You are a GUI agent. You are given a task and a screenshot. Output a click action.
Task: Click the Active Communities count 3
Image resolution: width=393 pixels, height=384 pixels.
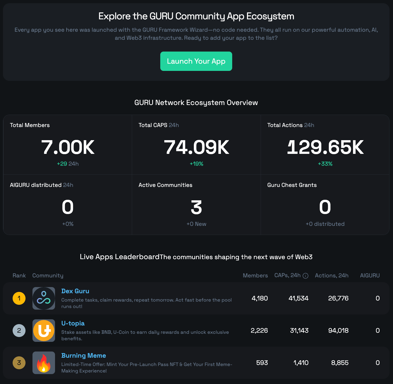pyautogui.click(x=196, y=207)
